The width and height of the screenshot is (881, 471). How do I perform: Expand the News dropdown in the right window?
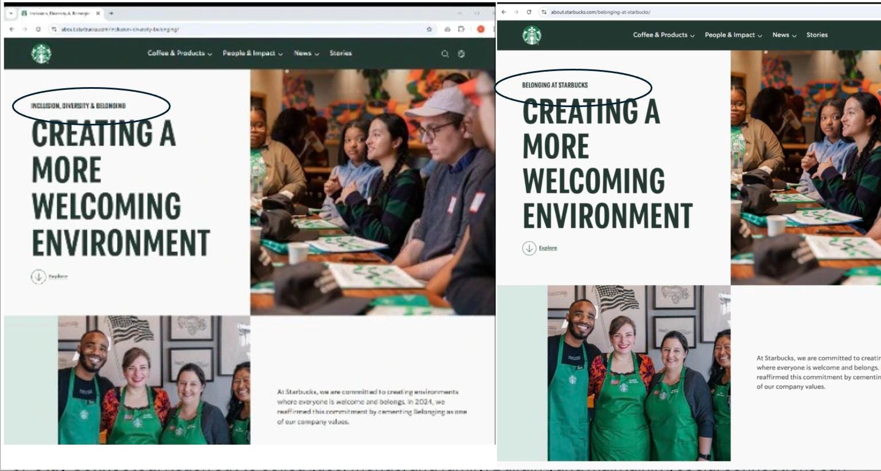[x=784, y=35]
